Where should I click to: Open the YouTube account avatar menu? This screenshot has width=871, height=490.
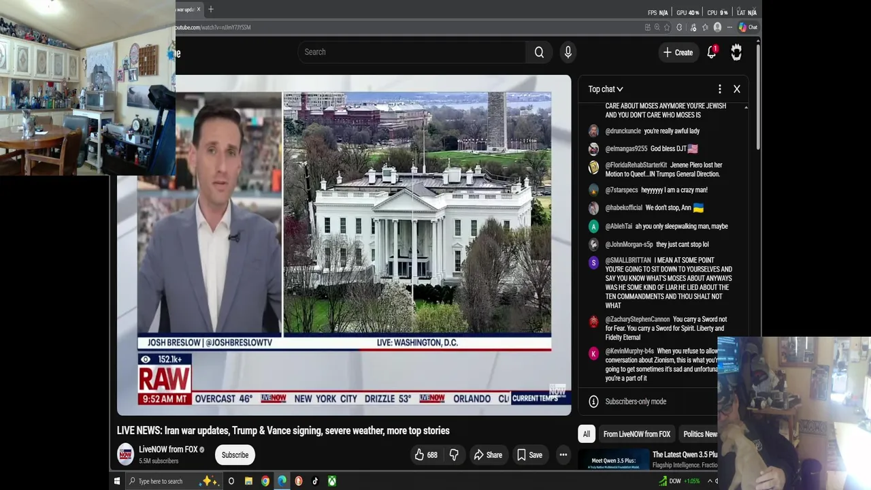tap(736, 52)
